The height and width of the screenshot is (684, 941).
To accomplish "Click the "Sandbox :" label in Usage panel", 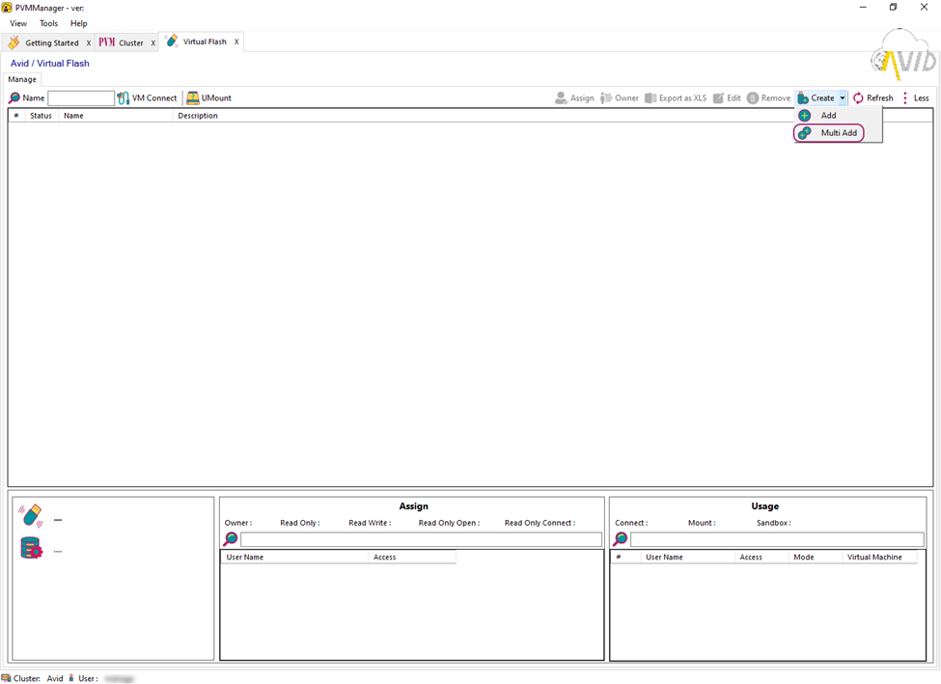I will (x=774, y=523).
